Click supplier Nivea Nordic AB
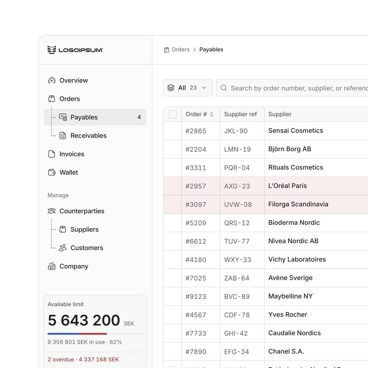This screenshot has height=368, width=368. pyautogui.click(x=293, y=241)
